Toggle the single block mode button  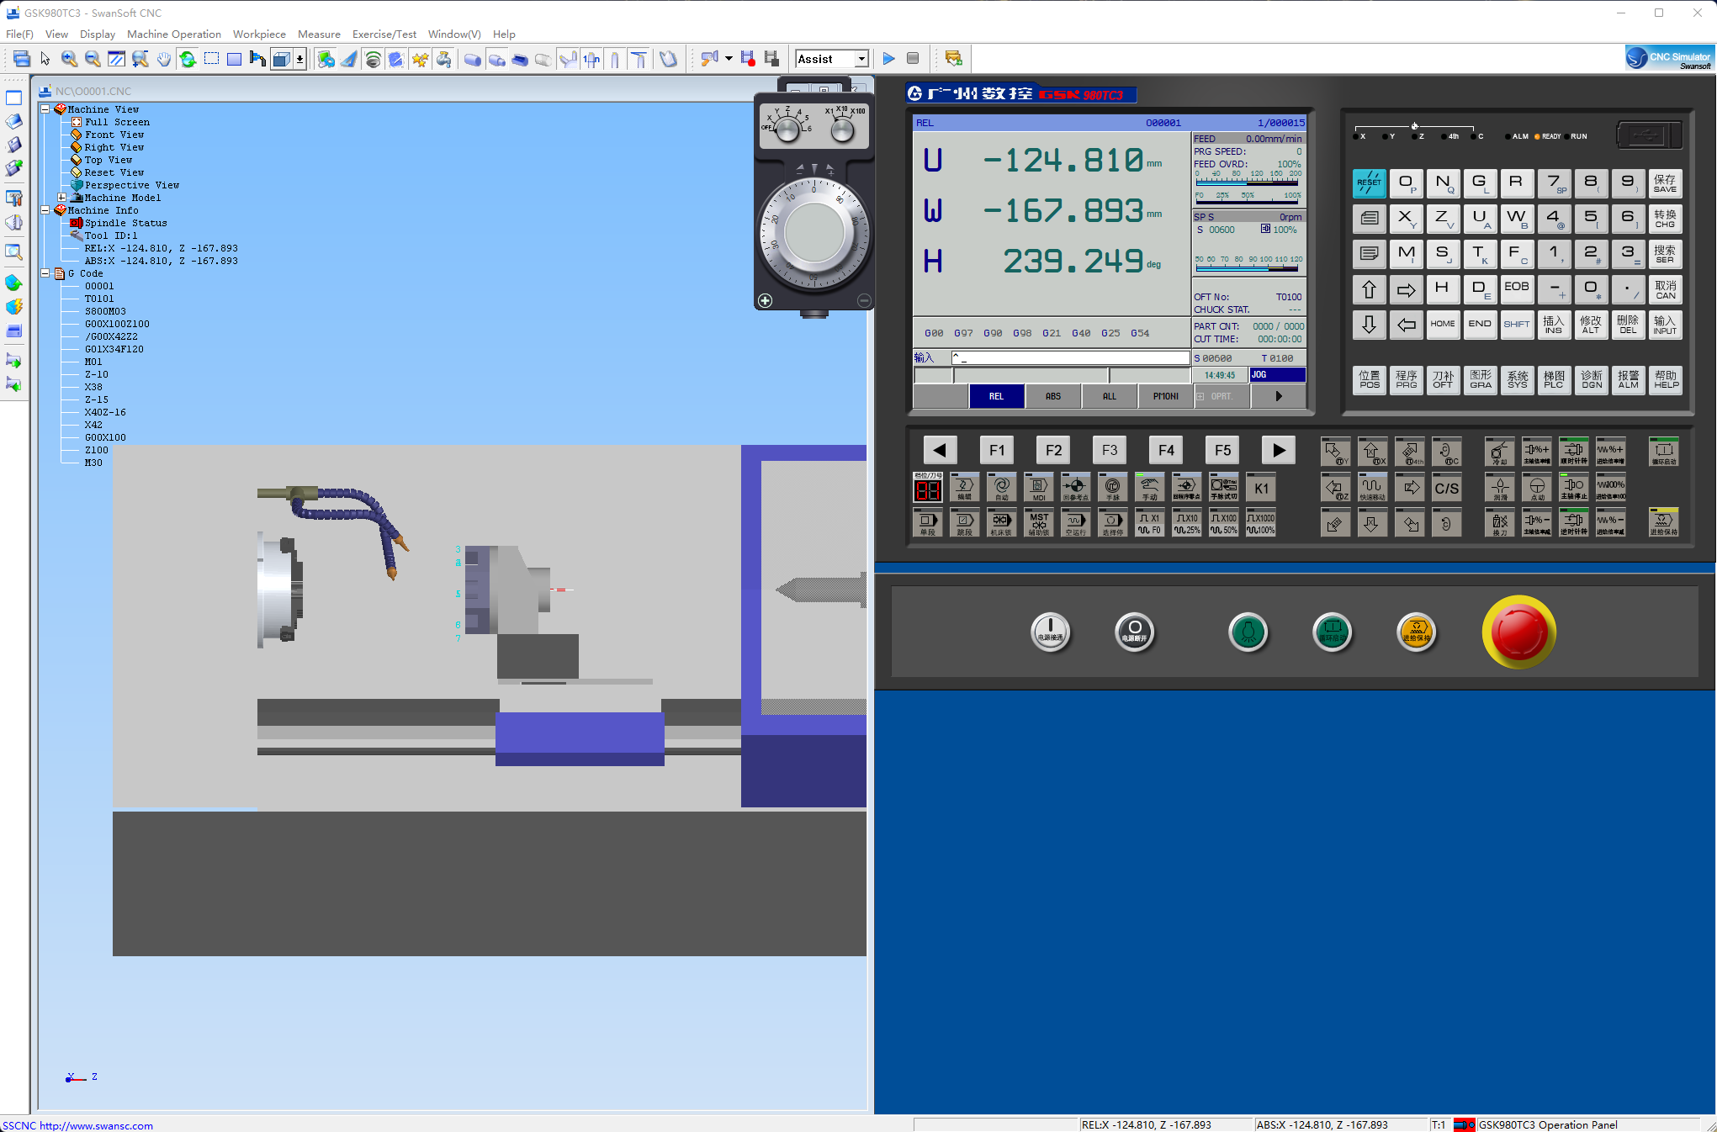[x=927, y=522]
